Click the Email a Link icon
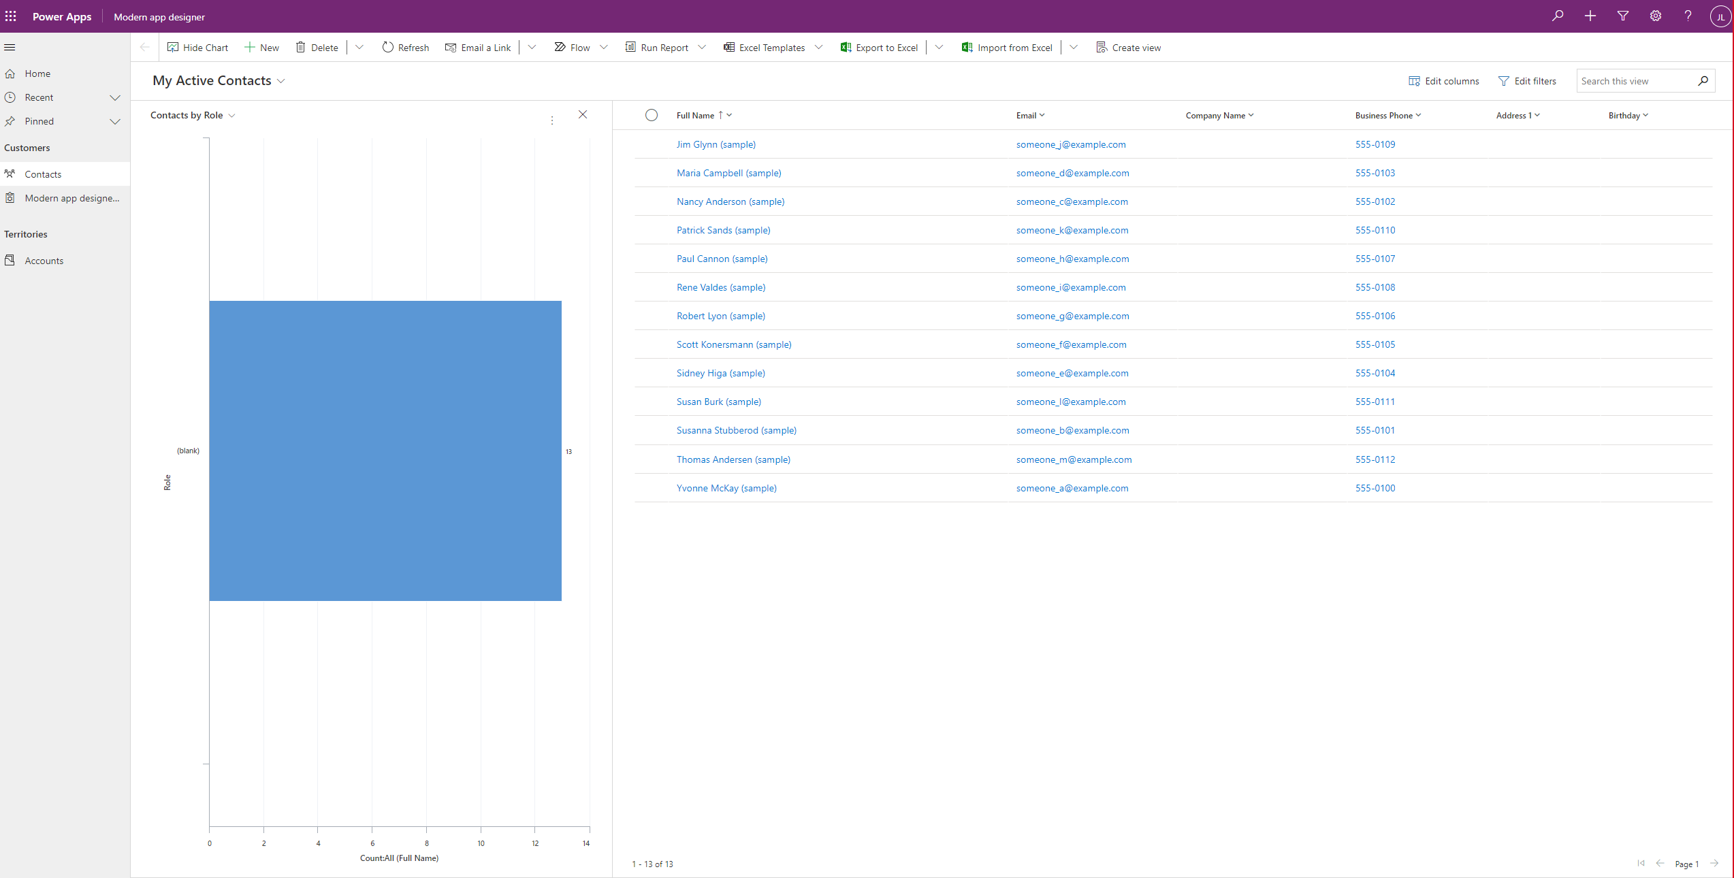This screenshot has height=878, width=1734. pyautogui.click(x=450, y=47)
